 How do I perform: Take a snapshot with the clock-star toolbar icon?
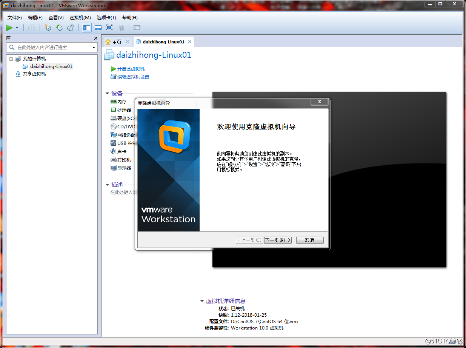[x=48, y=28]
